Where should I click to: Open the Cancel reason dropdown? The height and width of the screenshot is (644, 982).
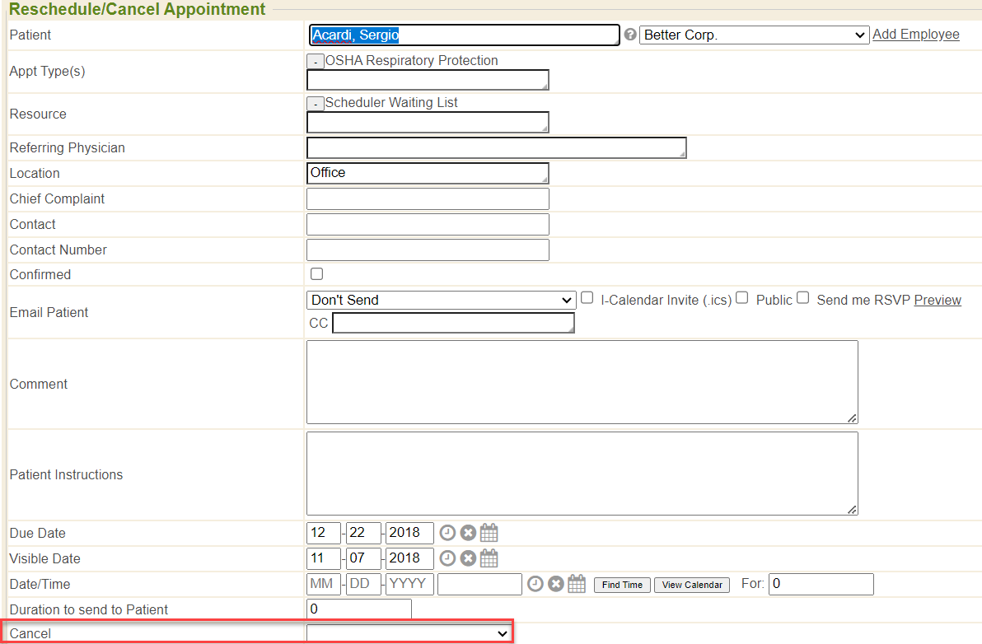point(409,633)
